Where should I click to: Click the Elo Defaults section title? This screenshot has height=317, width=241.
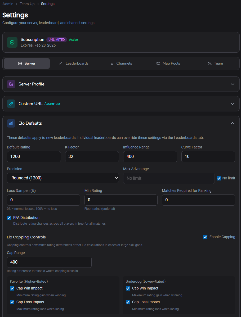30,123
